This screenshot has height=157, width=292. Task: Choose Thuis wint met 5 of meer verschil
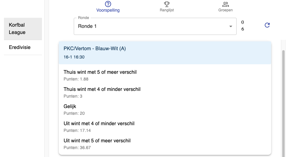(165, 75)
